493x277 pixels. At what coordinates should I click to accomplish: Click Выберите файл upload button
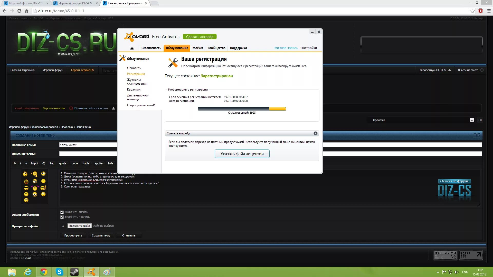(79, 226)
